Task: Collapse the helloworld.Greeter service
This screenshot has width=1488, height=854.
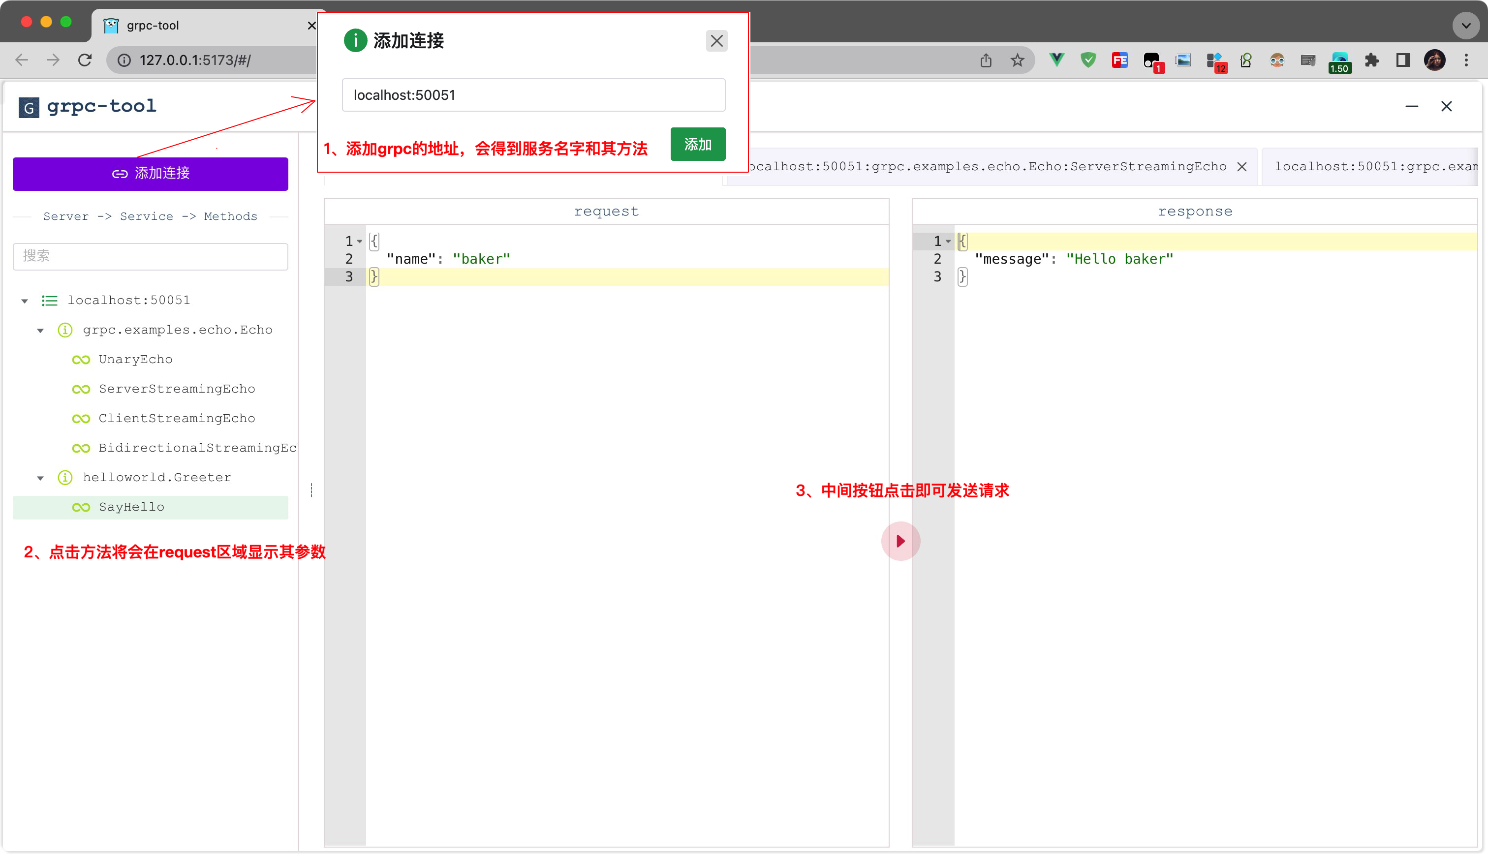Action: tap(40, 478)
